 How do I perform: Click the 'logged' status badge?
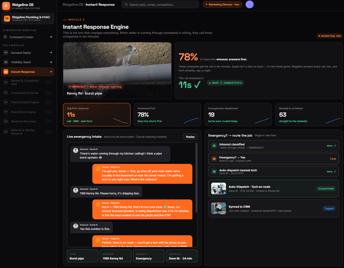click(329, 209)
